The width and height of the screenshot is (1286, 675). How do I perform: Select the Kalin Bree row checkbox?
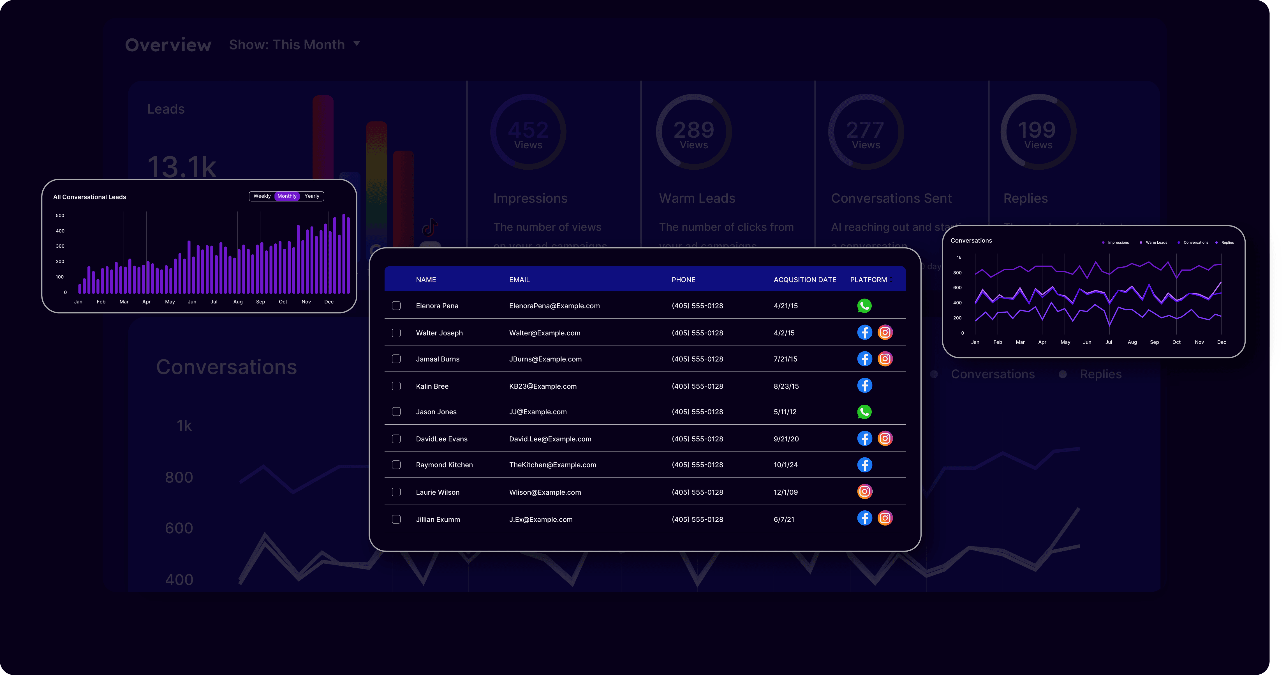click(396, 386)
